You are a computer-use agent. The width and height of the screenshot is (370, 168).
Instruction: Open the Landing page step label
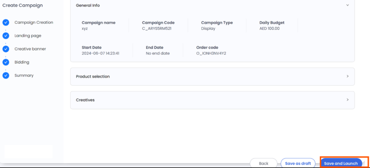click(x=28, y=36)
